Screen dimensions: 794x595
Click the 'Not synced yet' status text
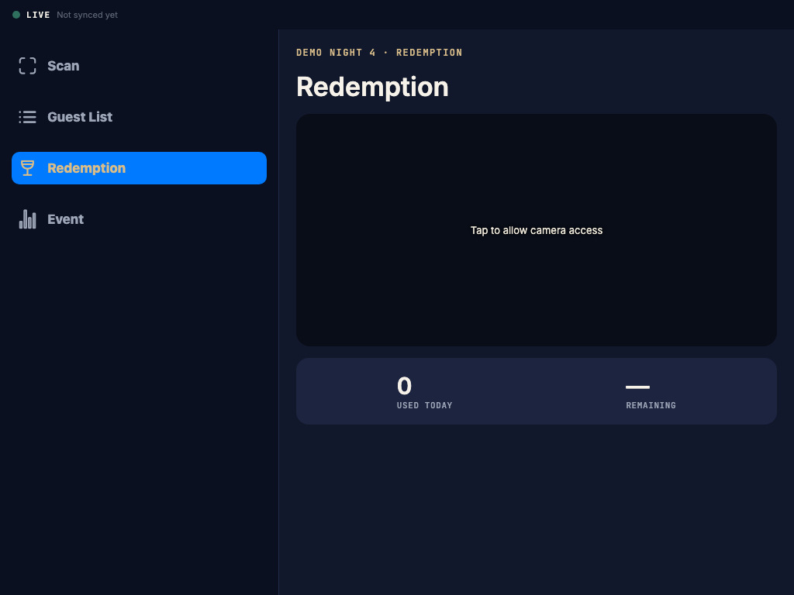pyautogui.click(x=87, y=15)
